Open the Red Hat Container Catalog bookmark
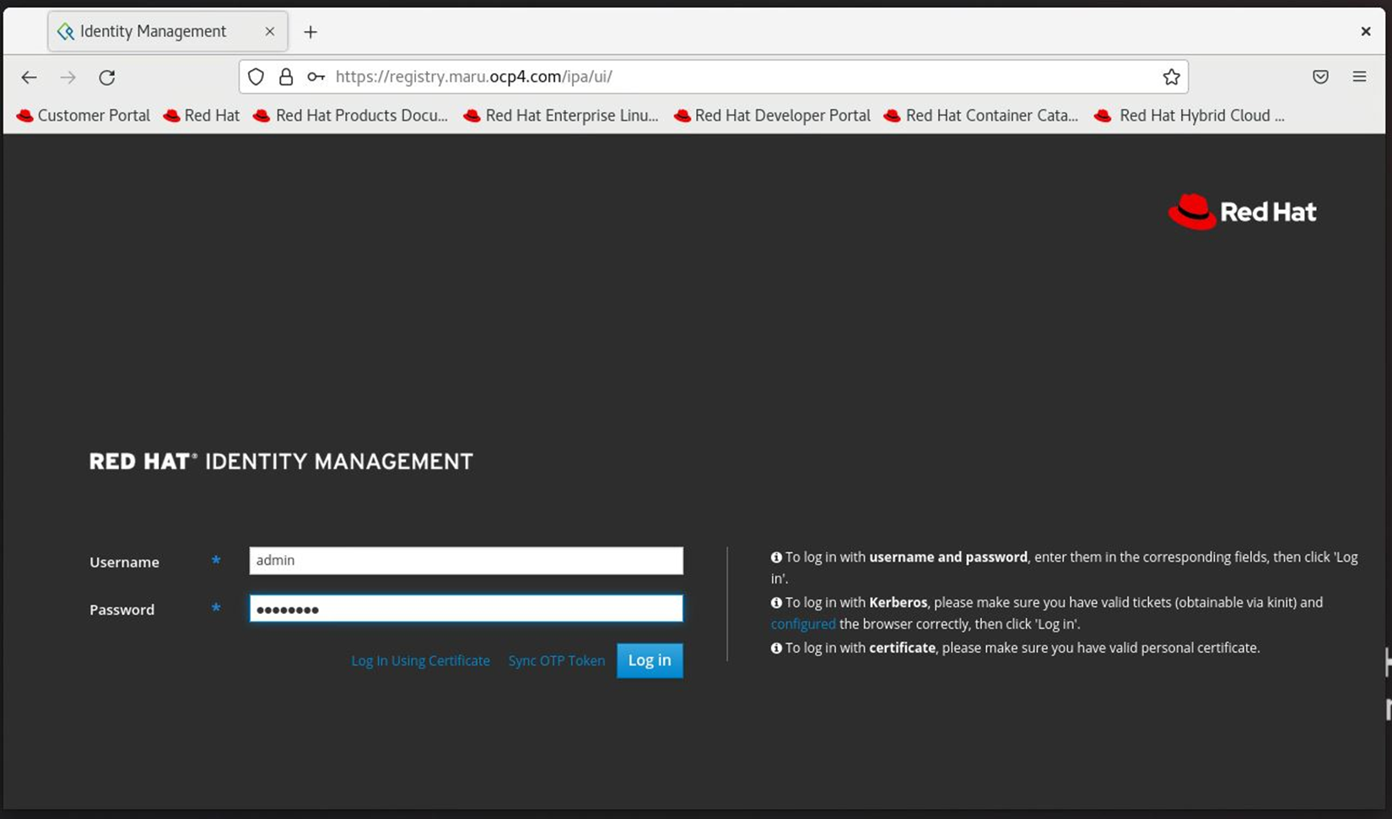Image resolution: width=1392 pixels, height=819 pixels. click(981, 116)
